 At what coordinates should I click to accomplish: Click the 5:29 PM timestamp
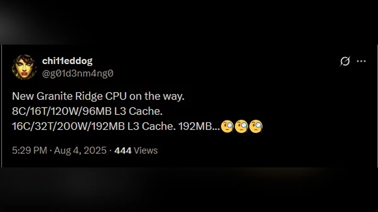click(29, 150)
